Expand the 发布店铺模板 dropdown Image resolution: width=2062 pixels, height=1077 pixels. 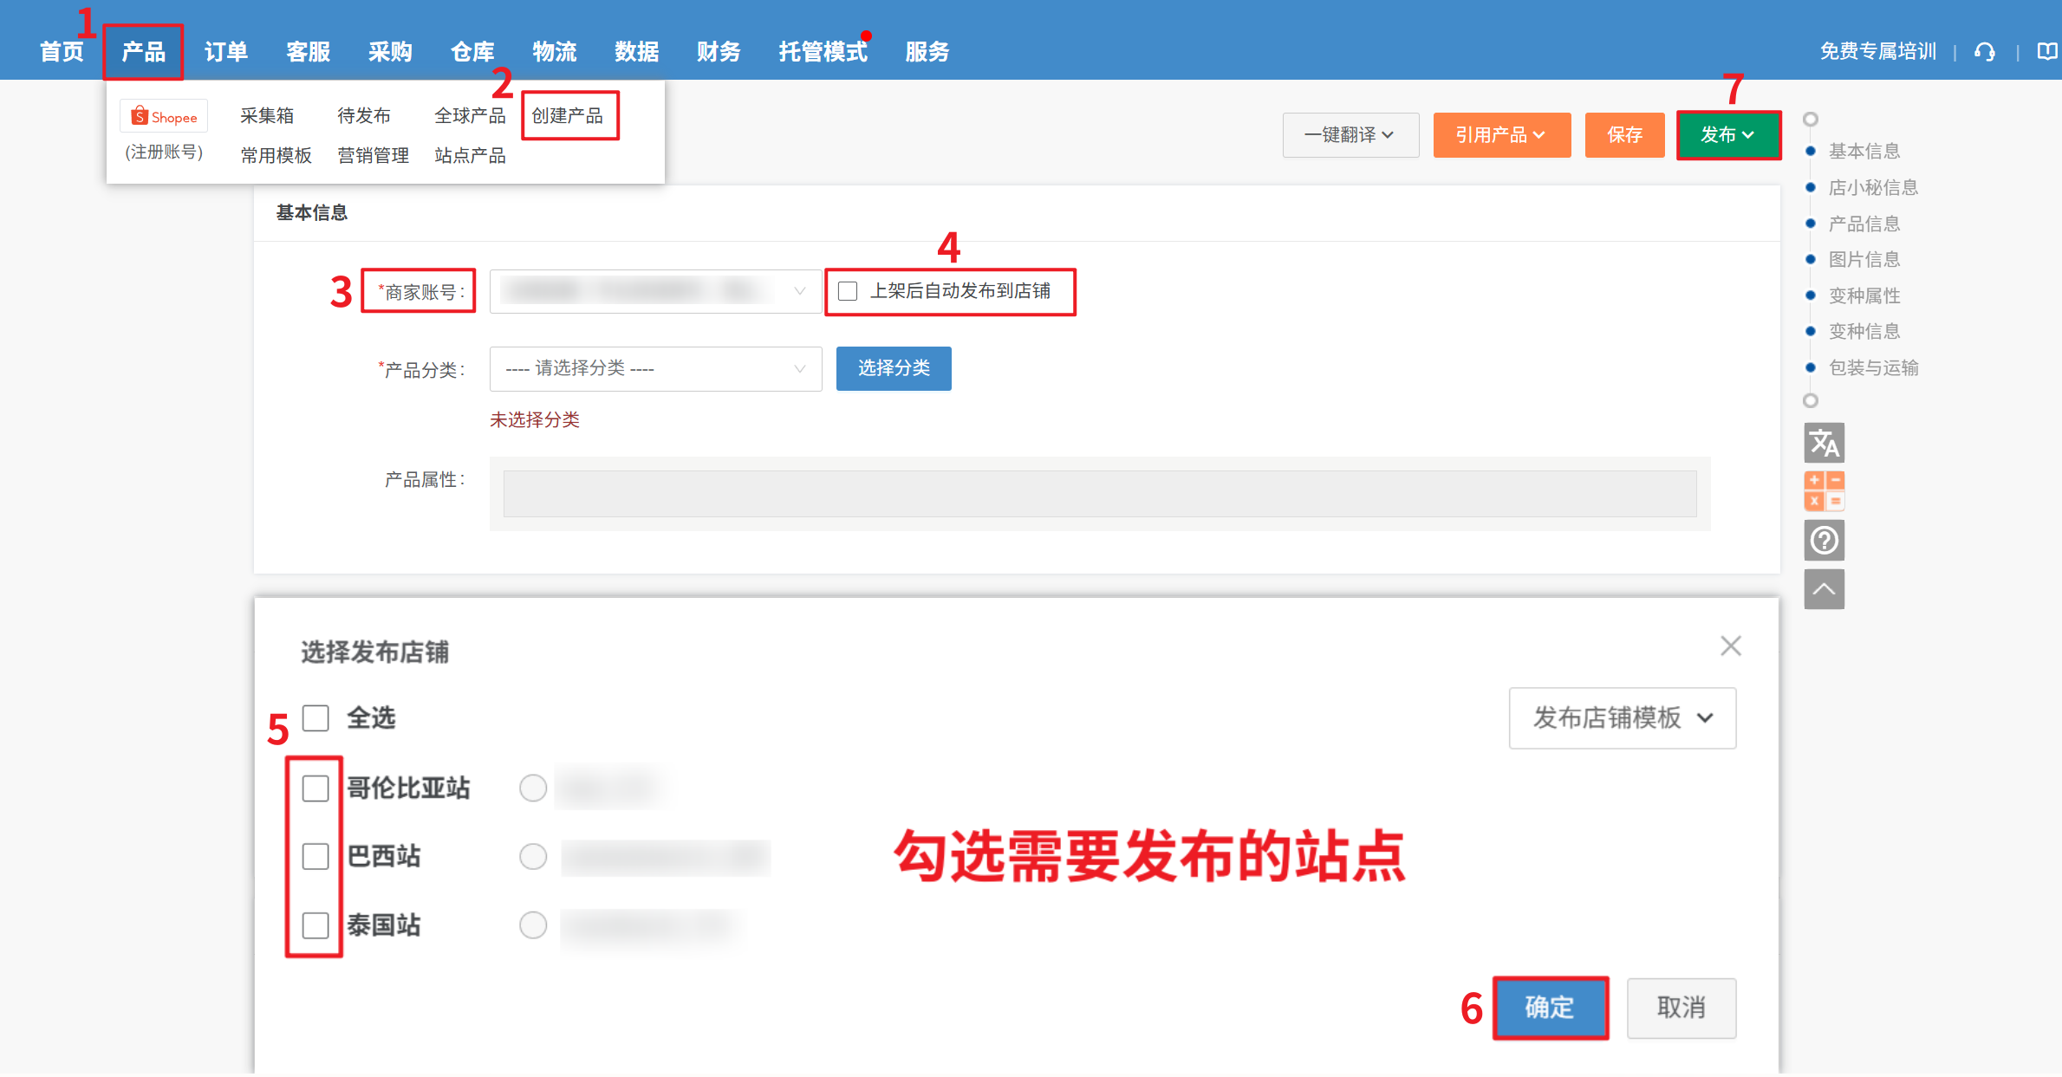coord(1622,718)
